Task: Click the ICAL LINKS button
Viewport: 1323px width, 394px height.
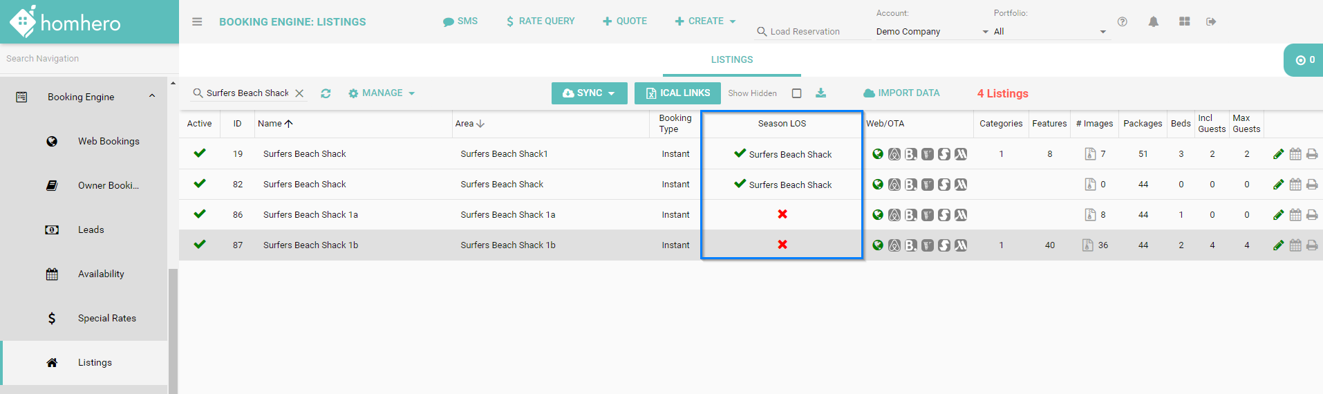Action: 677,93
